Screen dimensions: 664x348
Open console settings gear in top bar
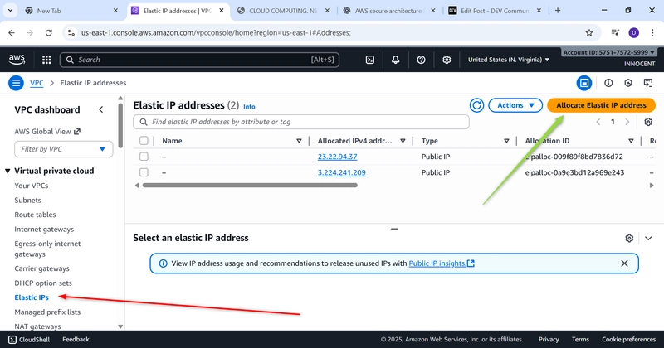click(x=447, y=60)
